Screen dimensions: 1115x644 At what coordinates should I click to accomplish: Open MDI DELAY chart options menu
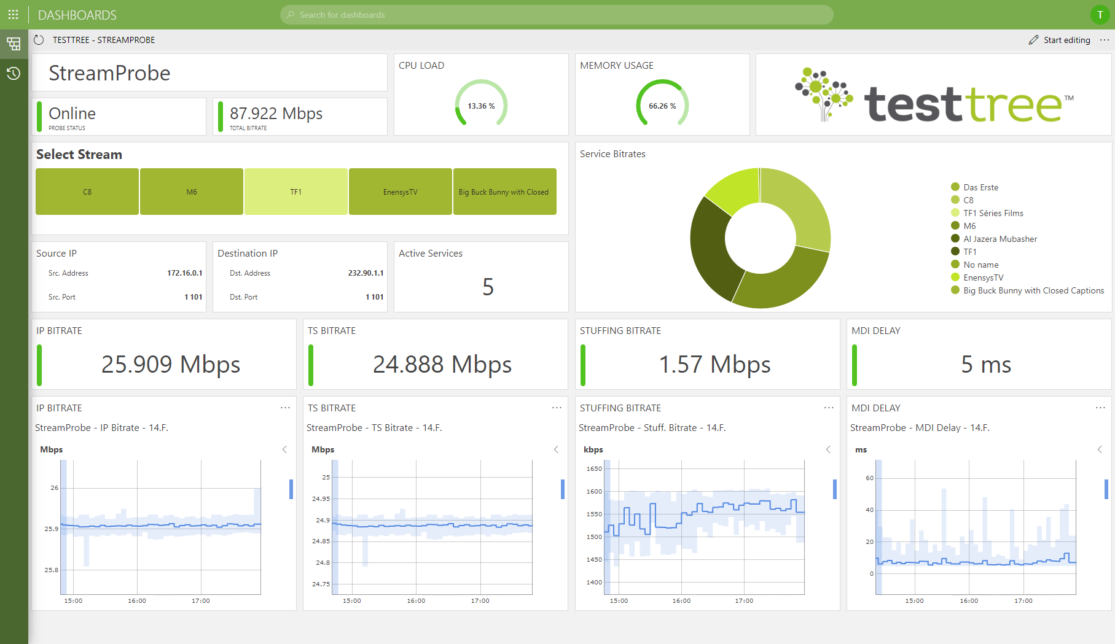click(1100, 408)
